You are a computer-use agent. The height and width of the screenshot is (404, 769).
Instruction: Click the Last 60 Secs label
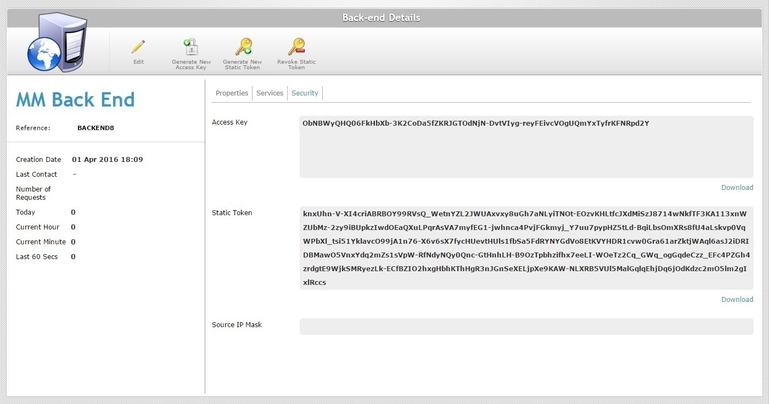point(37,257)
